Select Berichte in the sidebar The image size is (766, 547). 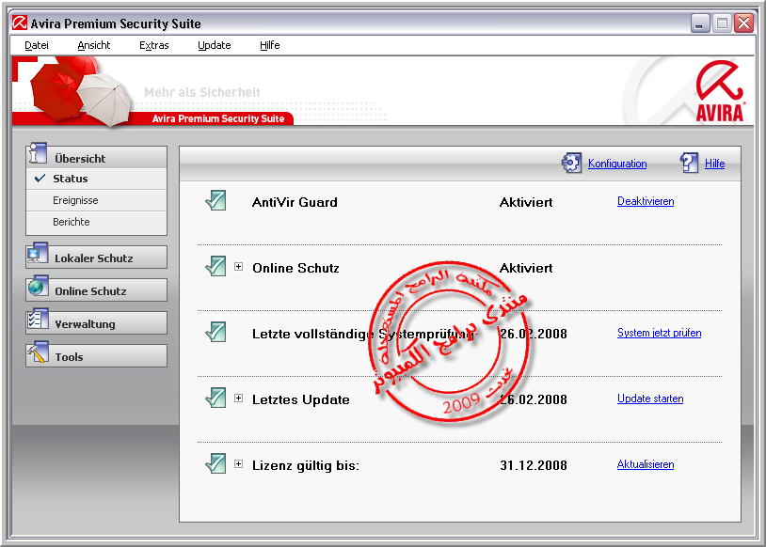click(x=96, y=222)
